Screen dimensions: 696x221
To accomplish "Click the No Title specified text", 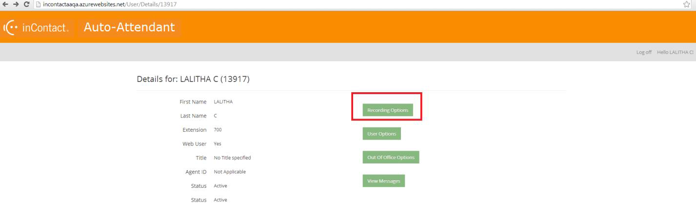I will (x=232, y=158).
